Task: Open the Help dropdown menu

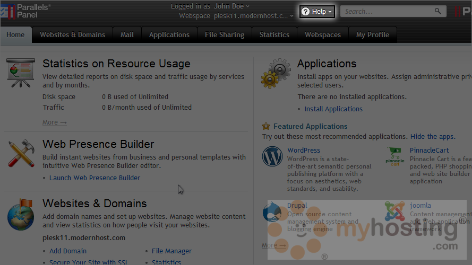Action: pos(317,12)
